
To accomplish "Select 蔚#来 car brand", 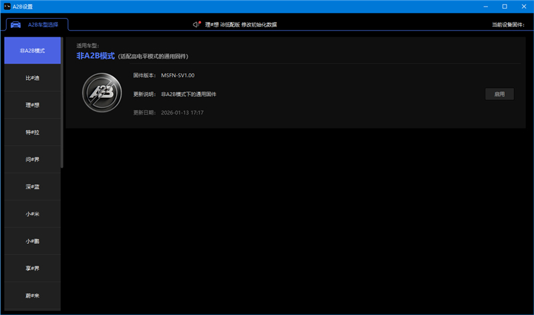I will point(33,294).
